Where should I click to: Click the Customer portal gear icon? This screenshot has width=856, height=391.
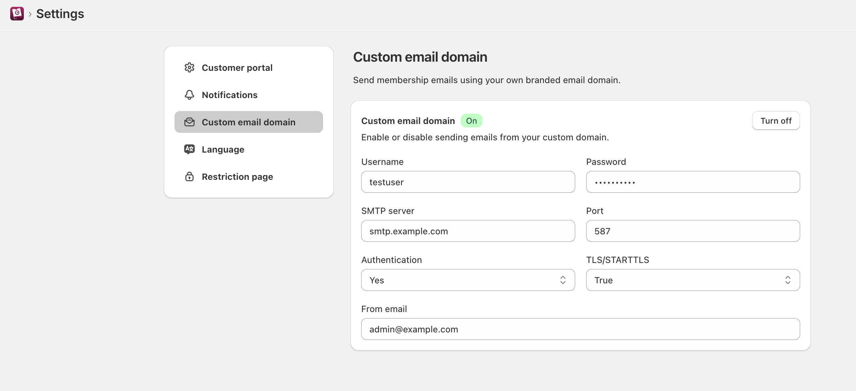(189, 67)
